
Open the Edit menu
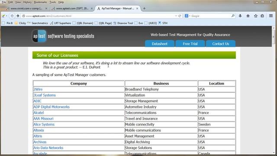10,2
